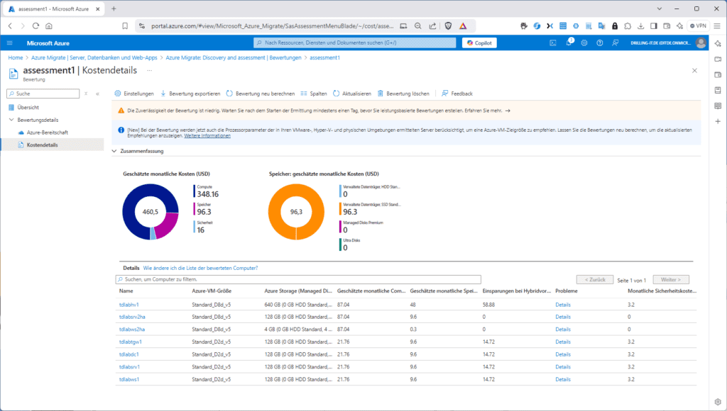727x411 pixels.
Task: Open Details link in the tdlabws1 row
Action: tap(563, 380)
